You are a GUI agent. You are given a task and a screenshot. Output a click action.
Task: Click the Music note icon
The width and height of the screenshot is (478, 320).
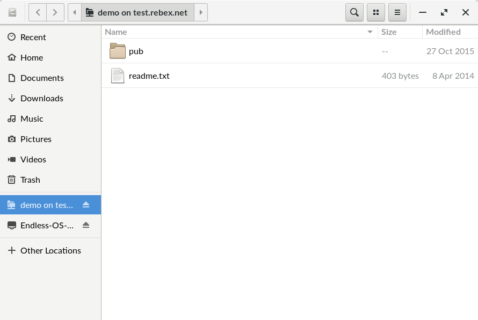[x=12, y=118]
